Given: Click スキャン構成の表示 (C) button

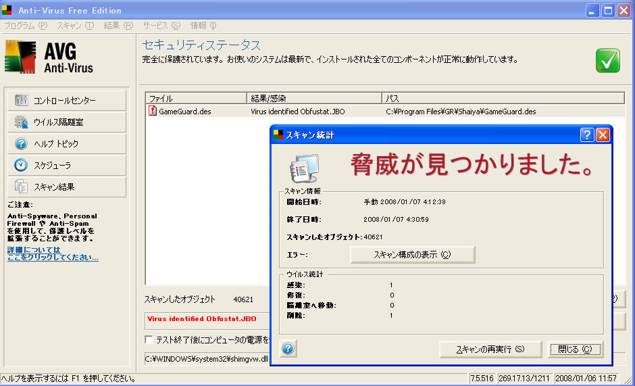Looking at the screenshot, I should [412, 255].
